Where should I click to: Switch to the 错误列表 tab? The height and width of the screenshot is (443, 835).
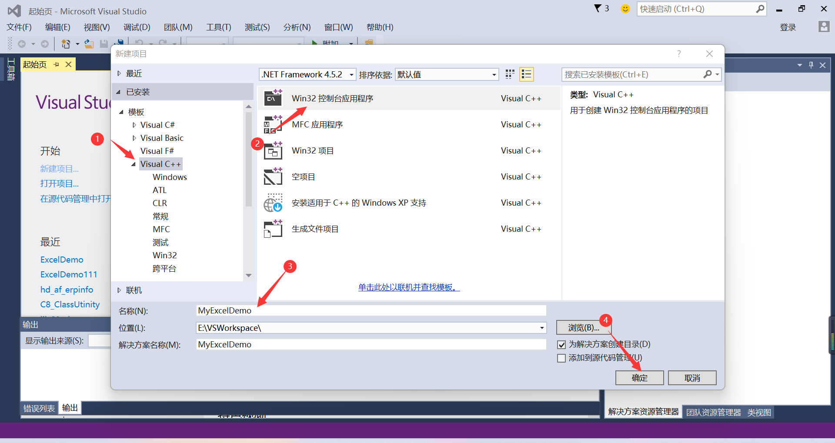tap(39, 408)
